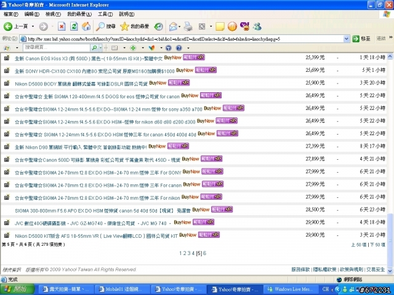Open the address bar dropdown arrow
394x295 pixels.
(x=346, y=39)
